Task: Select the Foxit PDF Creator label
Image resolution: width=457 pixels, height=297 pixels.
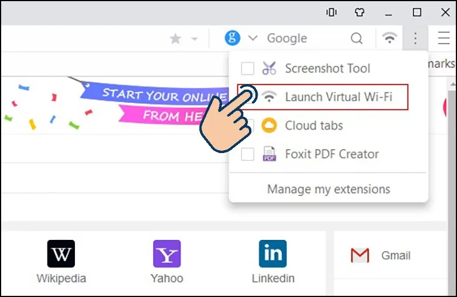Action: (332, 154)
